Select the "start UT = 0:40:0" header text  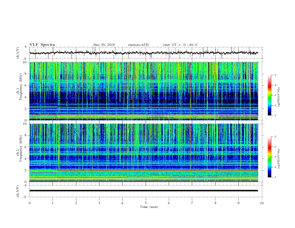click(x=180, y=45)
